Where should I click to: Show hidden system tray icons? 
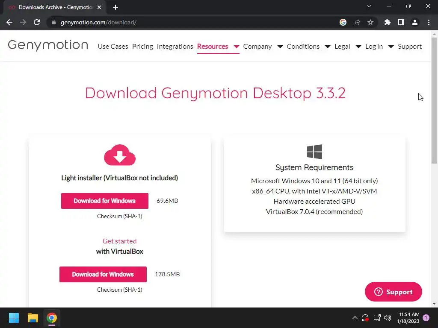tap(355, 318)
